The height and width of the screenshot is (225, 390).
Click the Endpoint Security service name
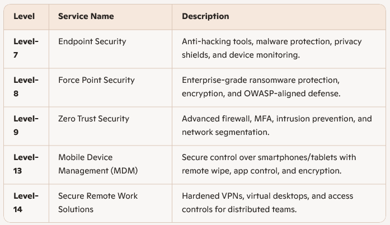point(92,41)
